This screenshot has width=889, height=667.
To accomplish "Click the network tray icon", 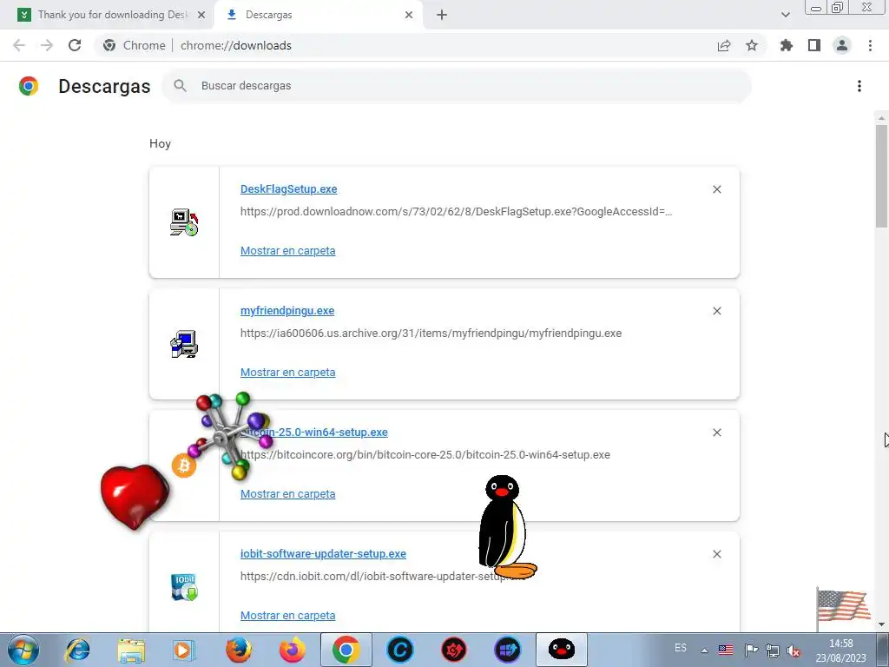I will pos(772,650).
